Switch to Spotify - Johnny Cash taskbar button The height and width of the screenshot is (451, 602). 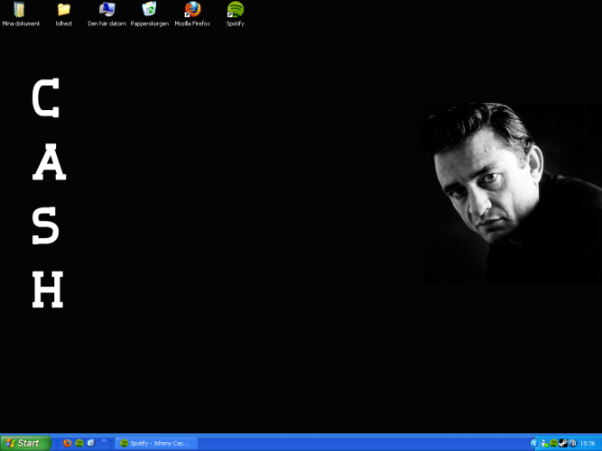[156, 443]
